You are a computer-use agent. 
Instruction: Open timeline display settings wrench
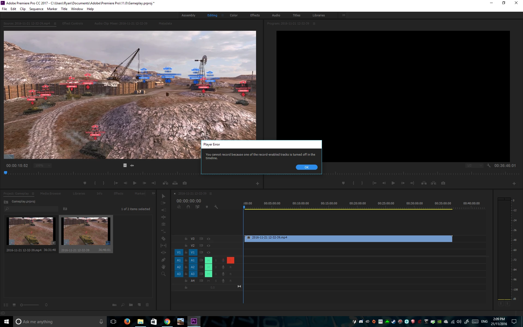click(x=216, y=207)
